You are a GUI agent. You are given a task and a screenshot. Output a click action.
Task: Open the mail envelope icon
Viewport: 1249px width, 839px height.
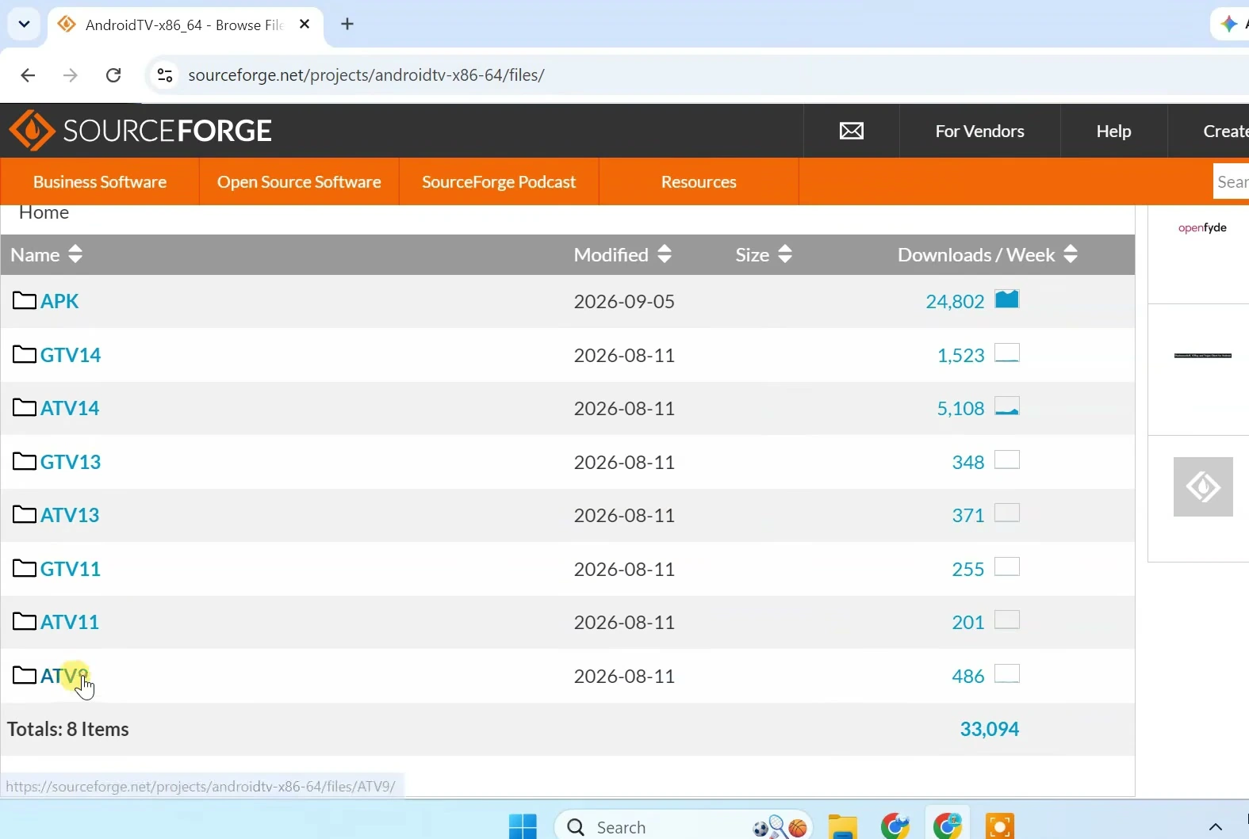[852, 131]
